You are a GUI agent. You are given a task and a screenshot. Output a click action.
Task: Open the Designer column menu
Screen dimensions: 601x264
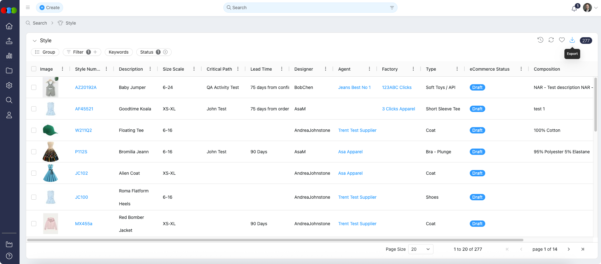pyautogui.click(x=326, y=69)
